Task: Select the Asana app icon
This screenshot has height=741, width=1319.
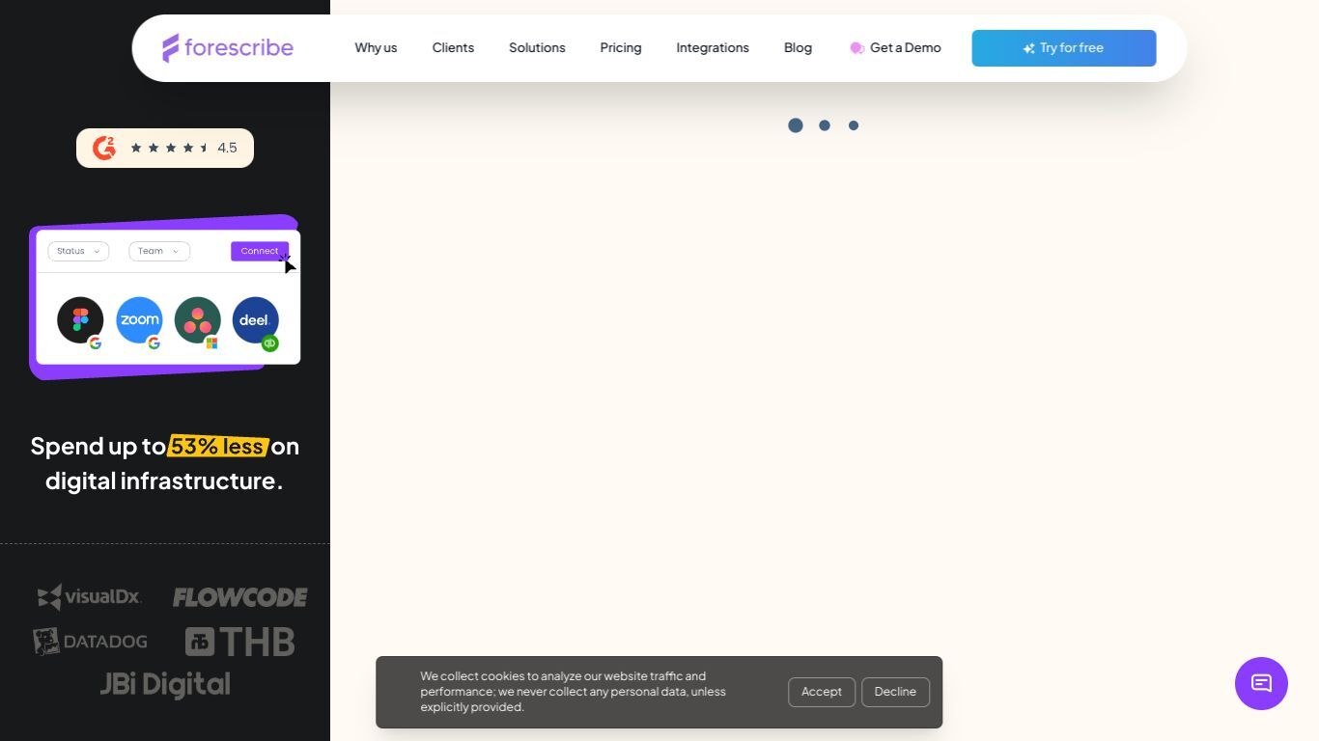Action: [x=197, y=320]
